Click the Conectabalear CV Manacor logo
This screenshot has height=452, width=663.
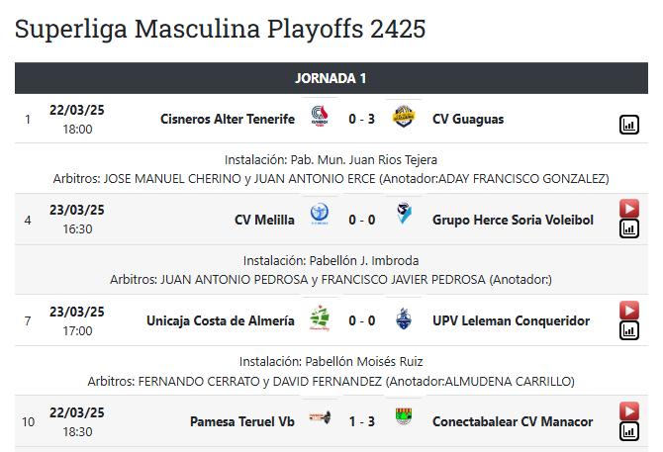click(x=403, y=421)
